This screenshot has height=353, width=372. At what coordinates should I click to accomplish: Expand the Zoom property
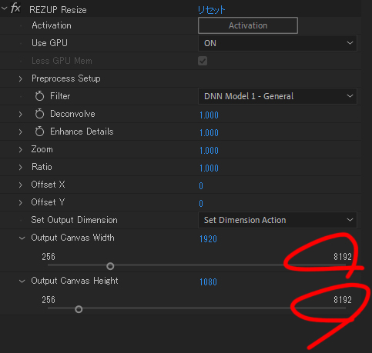coord(21,149)
